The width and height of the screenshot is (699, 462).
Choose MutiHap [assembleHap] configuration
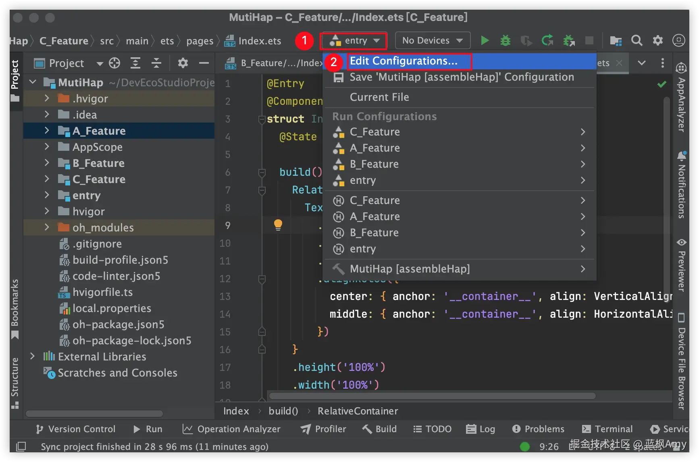[x=410, y=269]
